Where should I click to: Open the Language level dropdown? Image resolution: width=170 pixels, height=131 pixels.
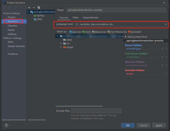[166, 24]
